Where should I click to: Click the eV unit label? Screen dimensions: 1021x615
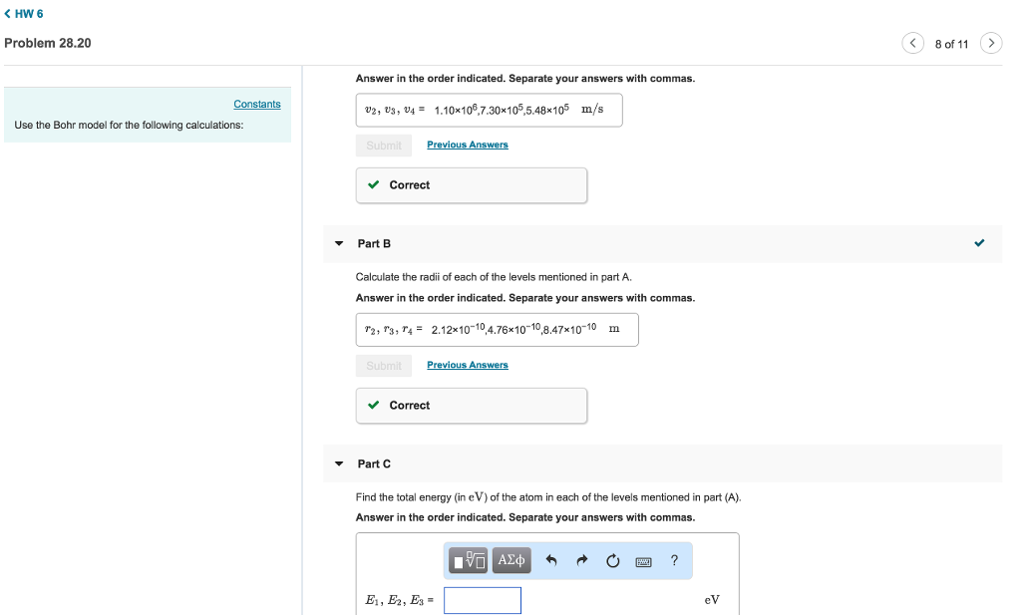coord(712,600)
